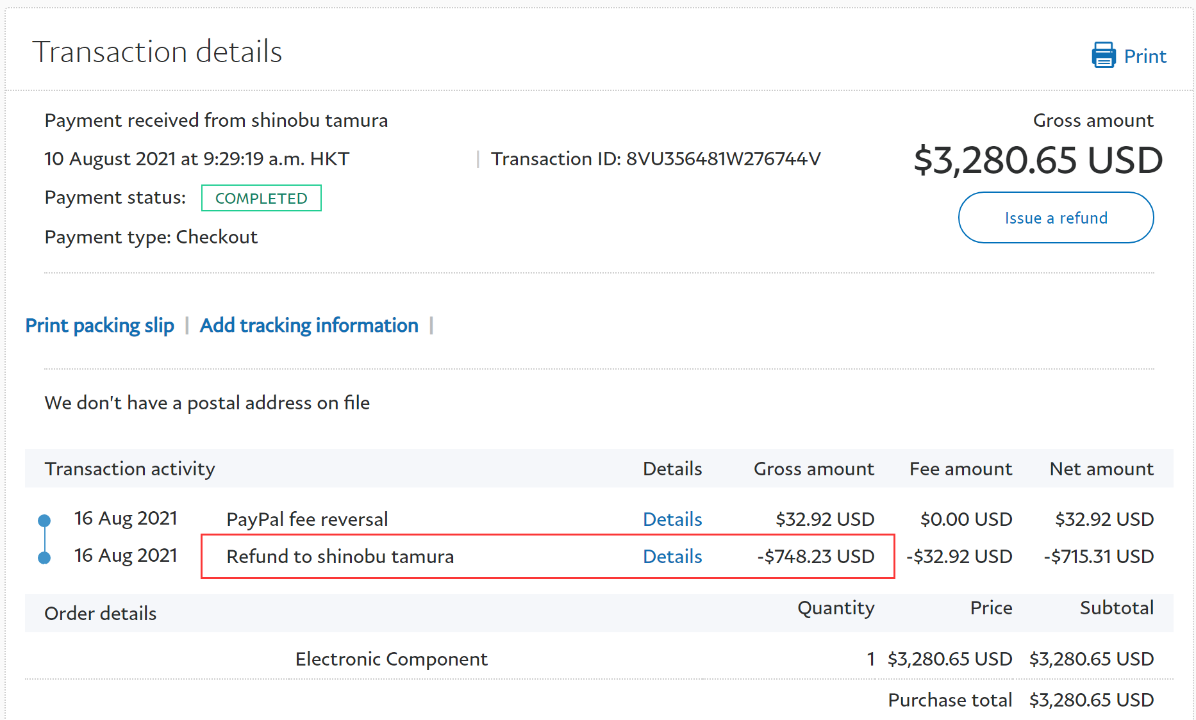Click the large $3,280.65 USD gross amount

(x=1038, y=160)
